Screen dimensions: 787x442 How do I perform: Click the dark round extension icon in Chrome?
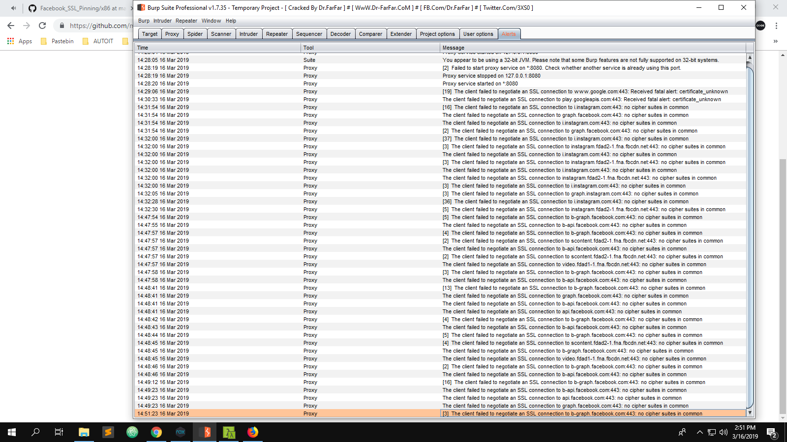[760, 26]
